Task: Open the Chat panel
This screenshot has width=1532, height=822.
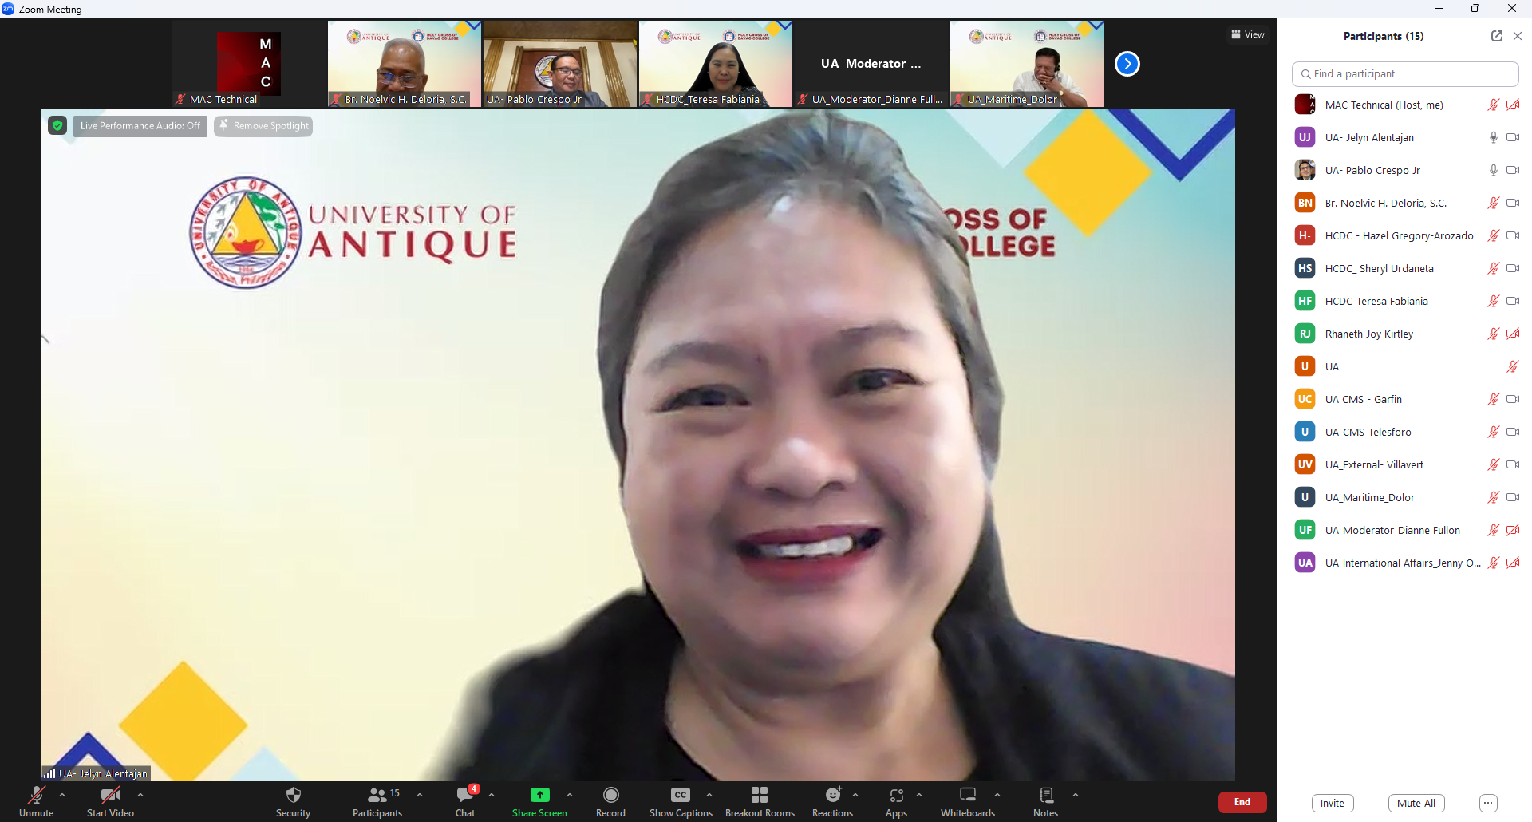Action: (x=465, y=801)
